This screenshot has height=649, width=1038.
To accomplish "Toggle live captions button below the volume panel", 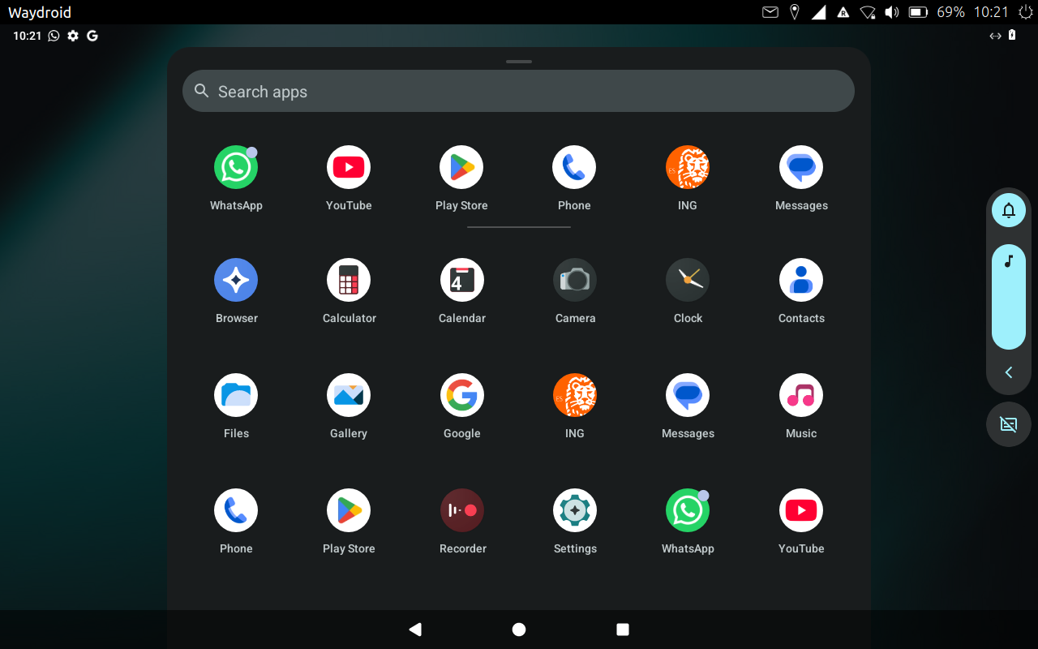I will (1009, 424).
